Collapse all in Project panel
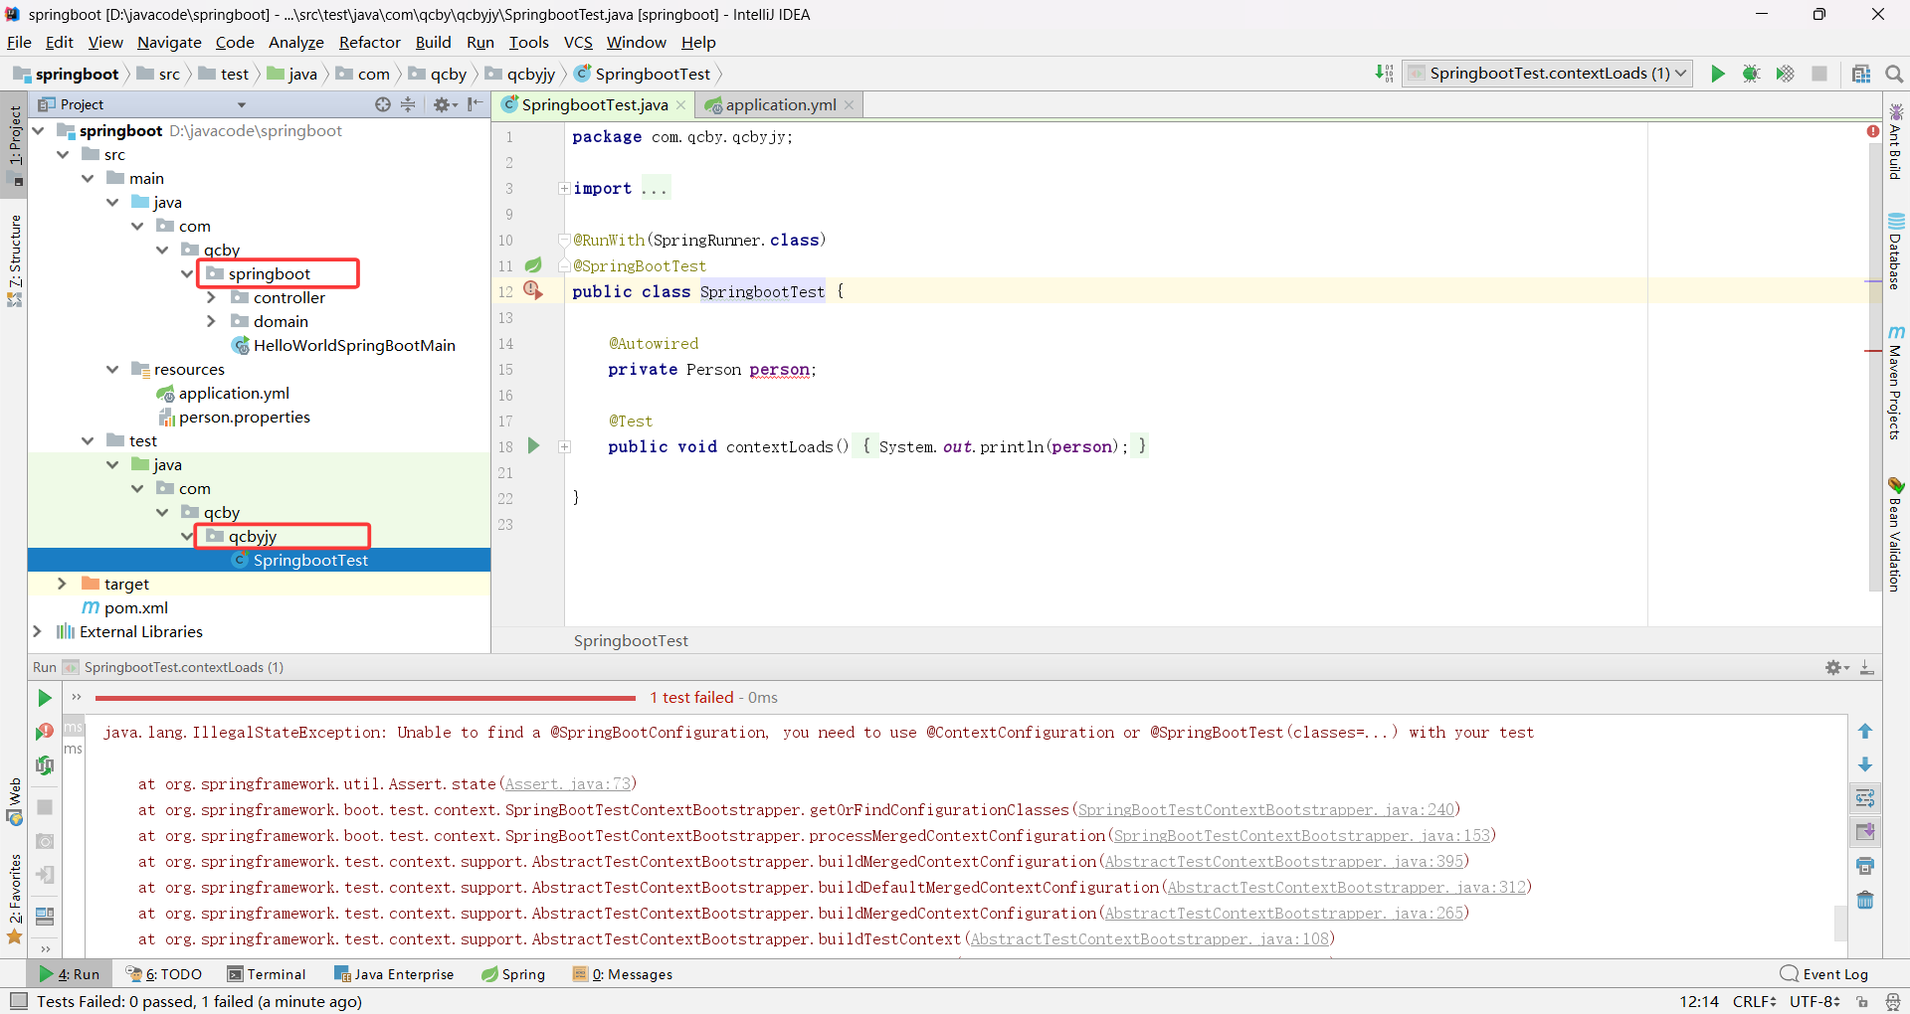Screen dimensions: 1910x1014 point(408,104)
